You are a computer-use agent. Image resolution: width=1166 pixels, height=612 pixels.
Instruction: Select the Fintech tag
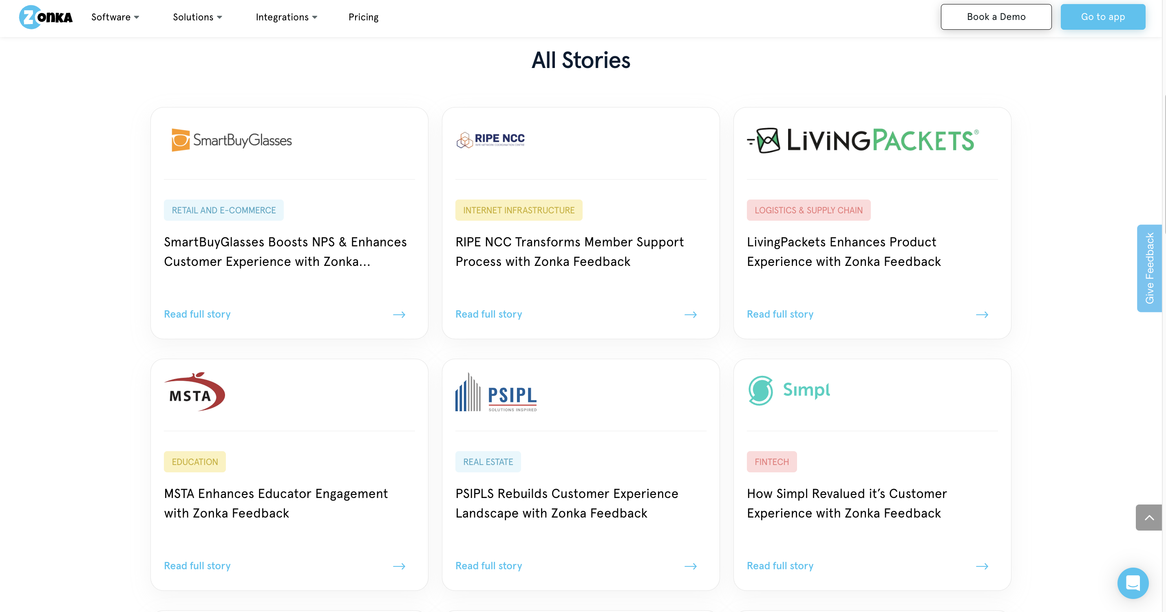pyautogui.click(x=772, y=461)
